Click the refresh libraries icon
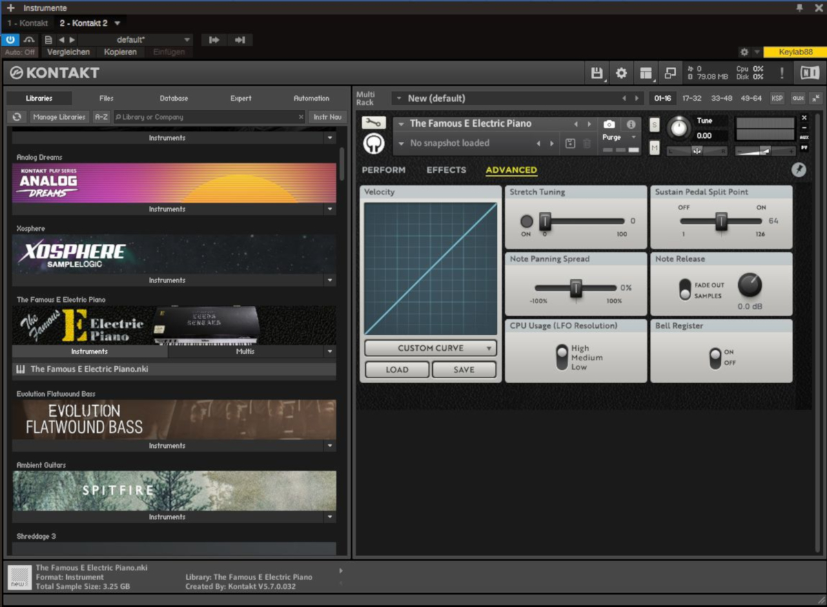The height and width of the screenshot is (607, 827). coord(17,117)
